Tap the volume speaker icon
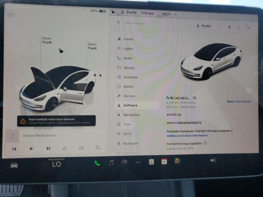263x197 pixels. tap(212, 160)
